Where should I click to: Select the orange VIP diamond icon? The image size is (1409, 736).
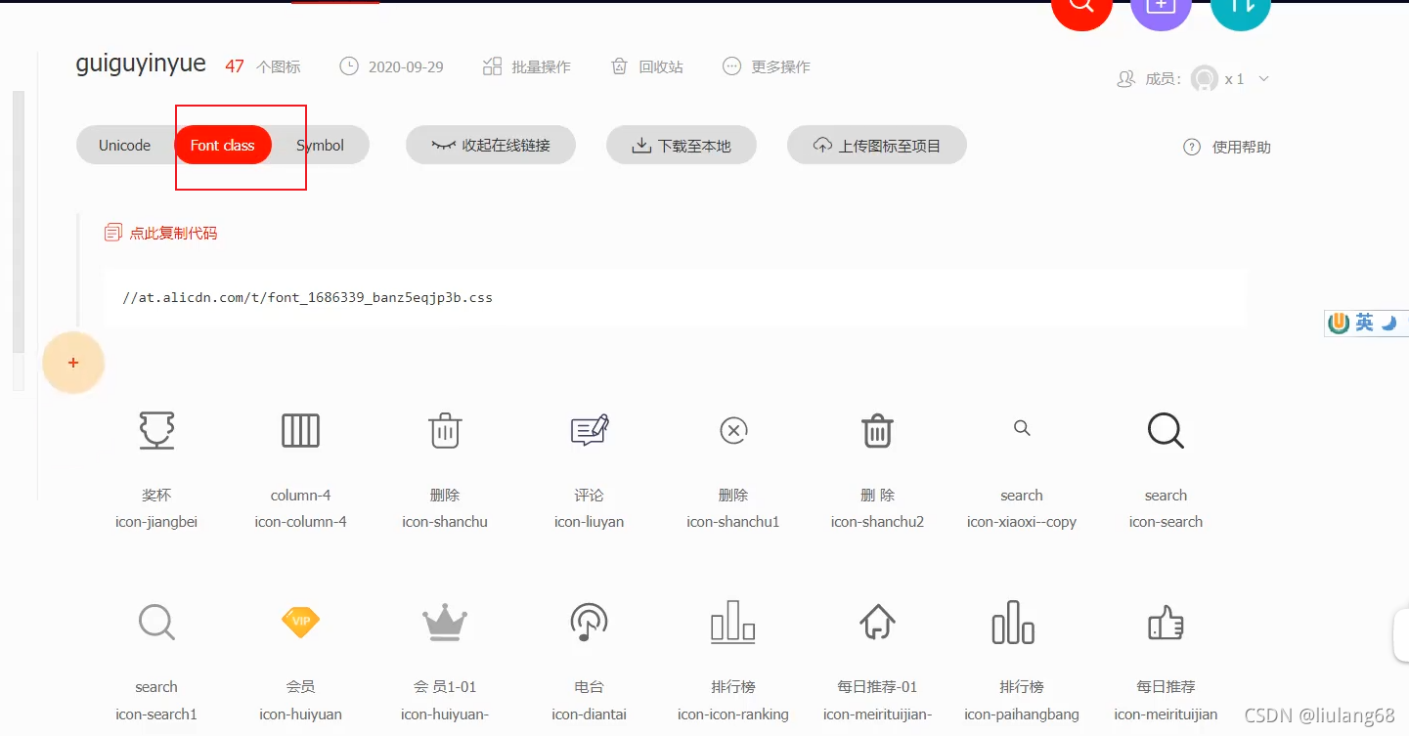(300, 622)
